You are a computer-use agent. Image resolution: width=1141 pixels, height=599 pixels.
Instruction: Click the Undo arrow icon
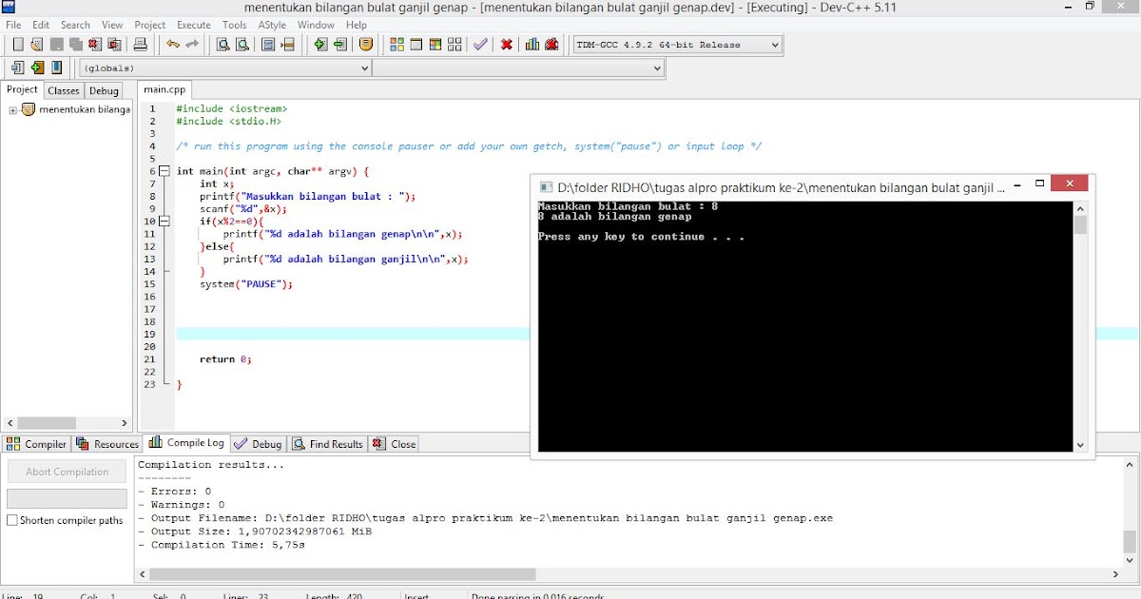[172, 45]
